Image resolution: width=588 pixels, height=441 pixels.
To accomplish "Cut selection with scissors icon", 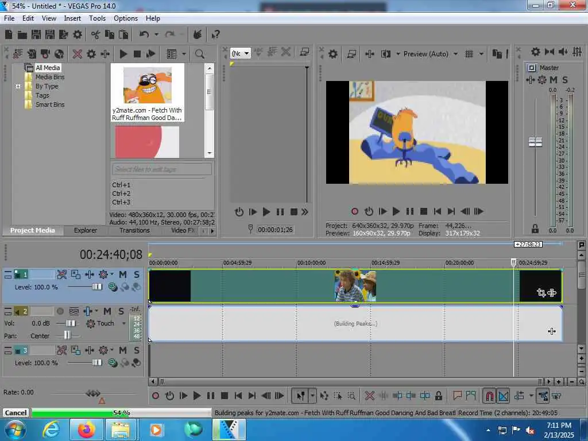I will (x=95, y=35).
